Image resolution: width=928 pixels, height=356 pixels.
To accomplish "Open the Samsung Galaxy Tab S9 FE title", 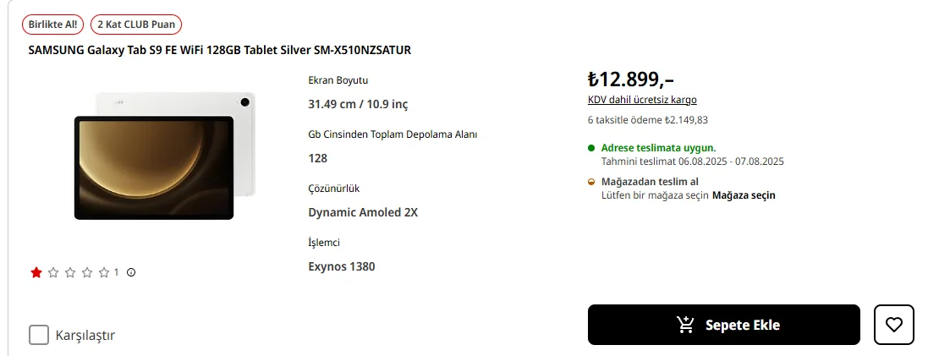I will point(219,50).
